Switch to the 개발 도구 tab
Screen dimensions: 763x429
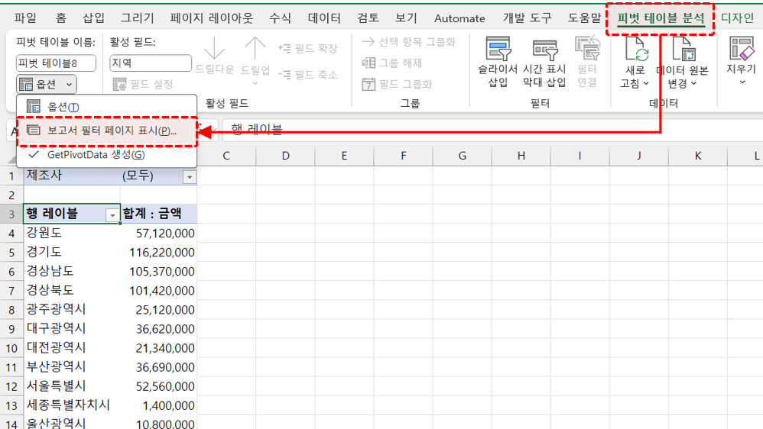[x=527, y=18]
